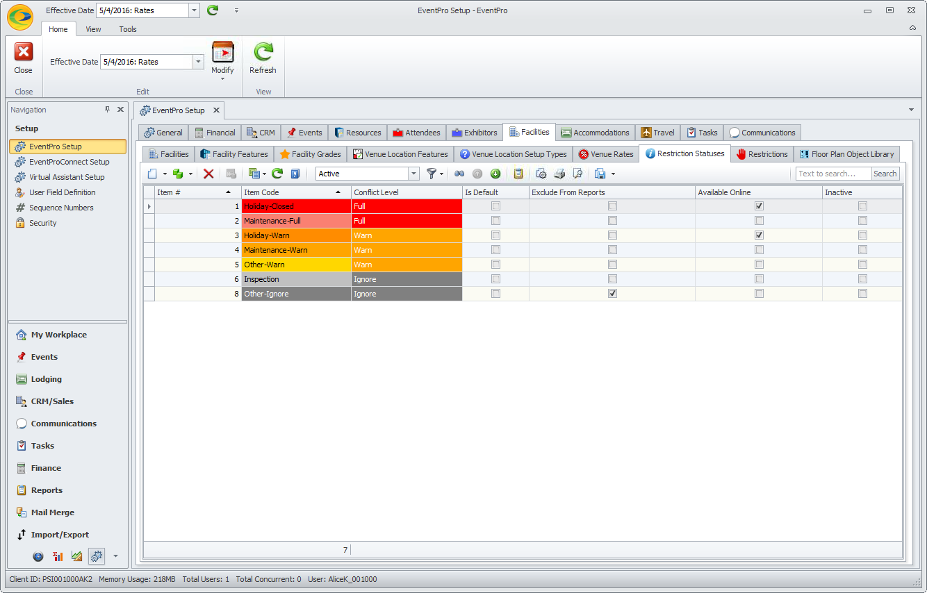The width and height of the screenshot is (927, 593).
Task: Click the copy layout grid icon
Action: [x=254, y=174]
